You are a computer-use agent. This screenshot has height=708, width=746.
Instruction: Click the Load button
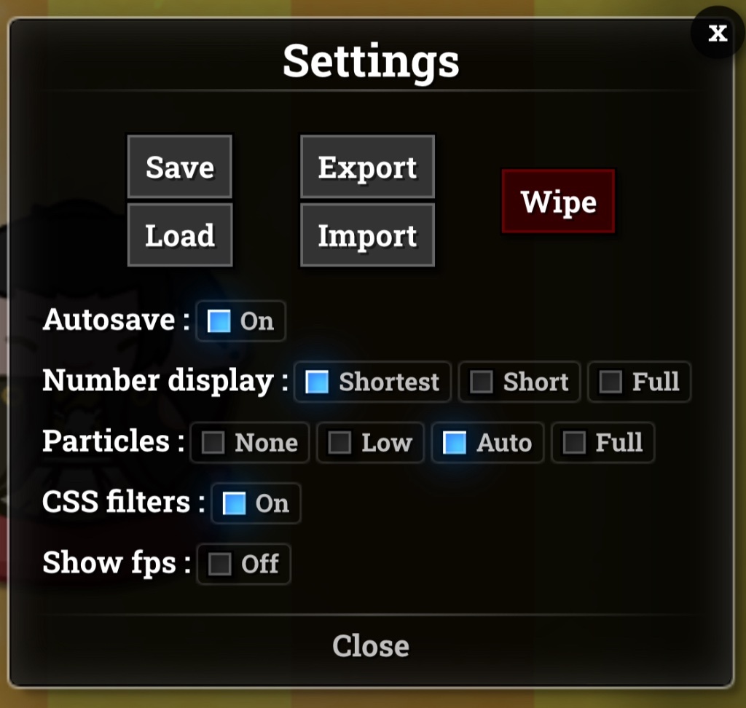[180, 235]
